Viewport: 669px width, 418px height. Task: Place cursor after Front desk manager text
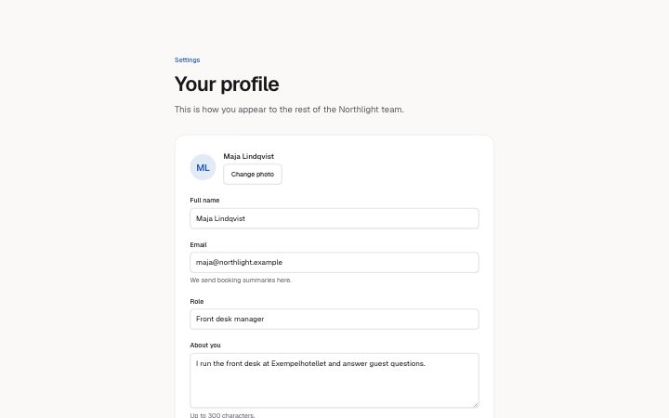click(x=265, y=319)
